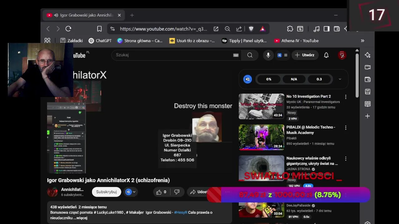Click the zoom-out magnifier icon in address bar

(x=228, y=29)
